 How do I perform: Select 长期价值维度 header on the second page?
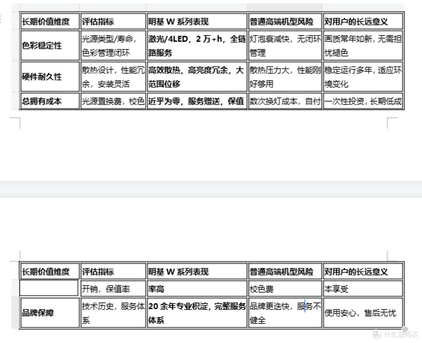pos(50,272)
